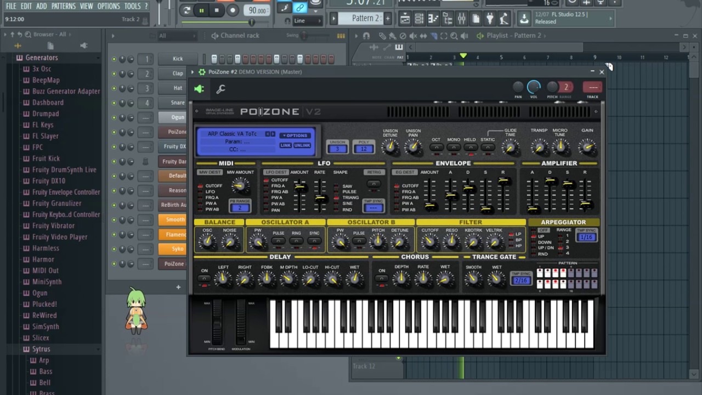Select the 3x Osc generator in browser
Screen dimensions: 702x395
point(42,69)
